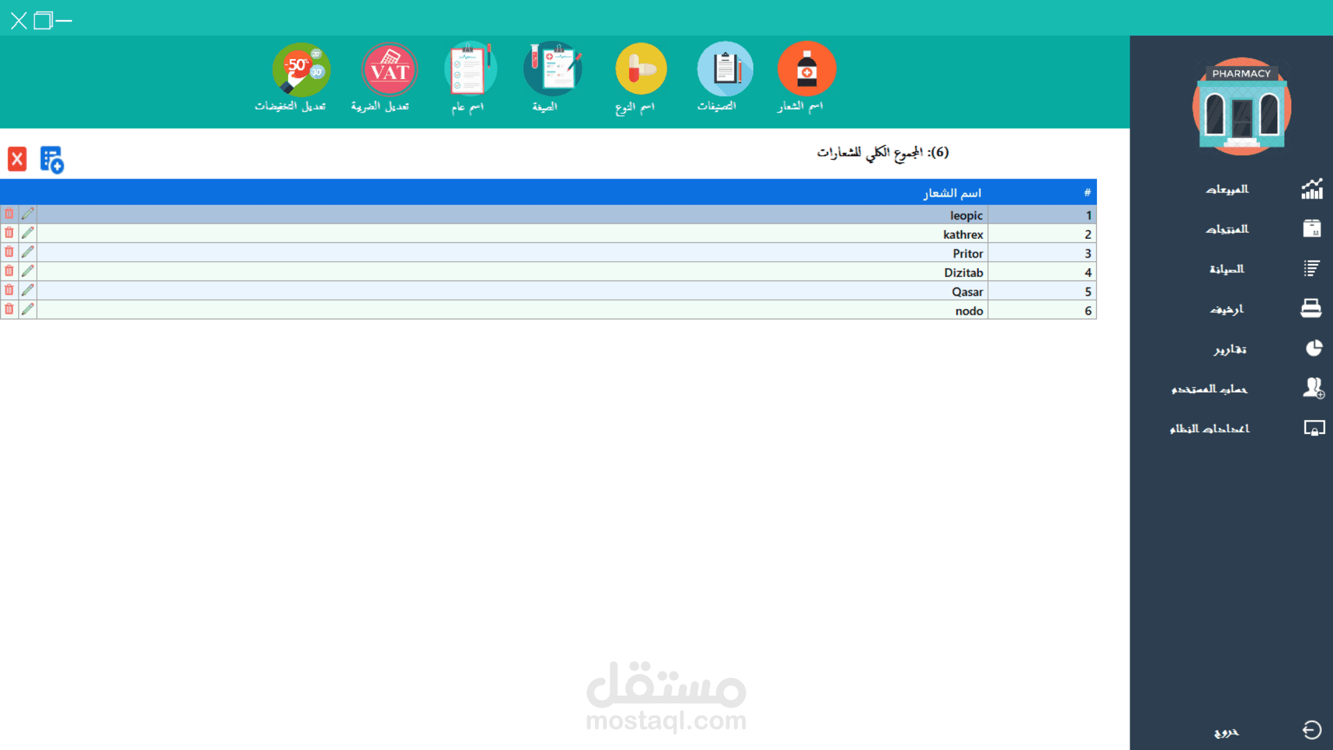Select the type name pills icon
The image size is (1333, 750).
(x=640, y=69)
